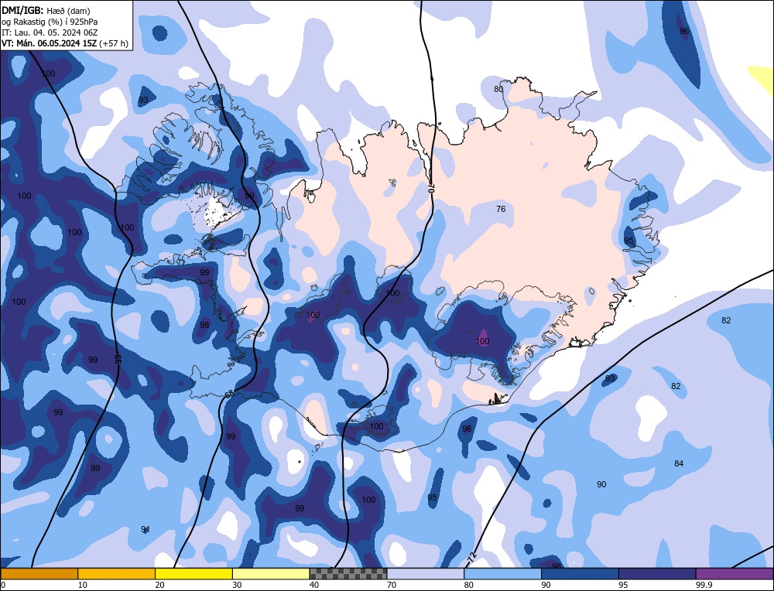This screenshot has width=774, height=591.
Task: Select the bright yellow 20–30 legend swatch
Action: (193, 574)
